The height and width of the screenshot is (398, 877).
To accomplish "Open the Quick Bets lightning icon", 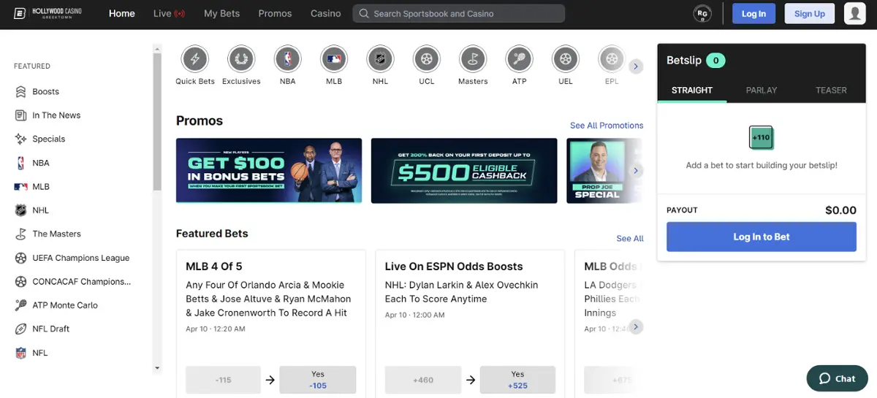I will (x=195, y=58).
